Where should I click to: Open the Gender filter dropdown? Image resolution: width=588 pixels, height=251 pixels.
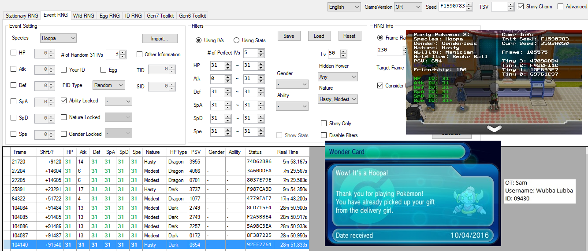tap(292, 84)
